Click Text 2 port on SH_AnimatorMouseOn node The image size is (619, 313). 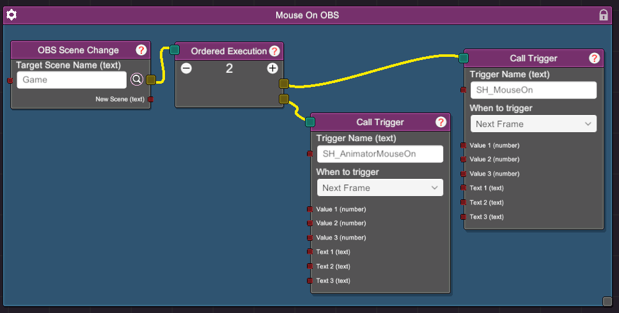(310, 266)
